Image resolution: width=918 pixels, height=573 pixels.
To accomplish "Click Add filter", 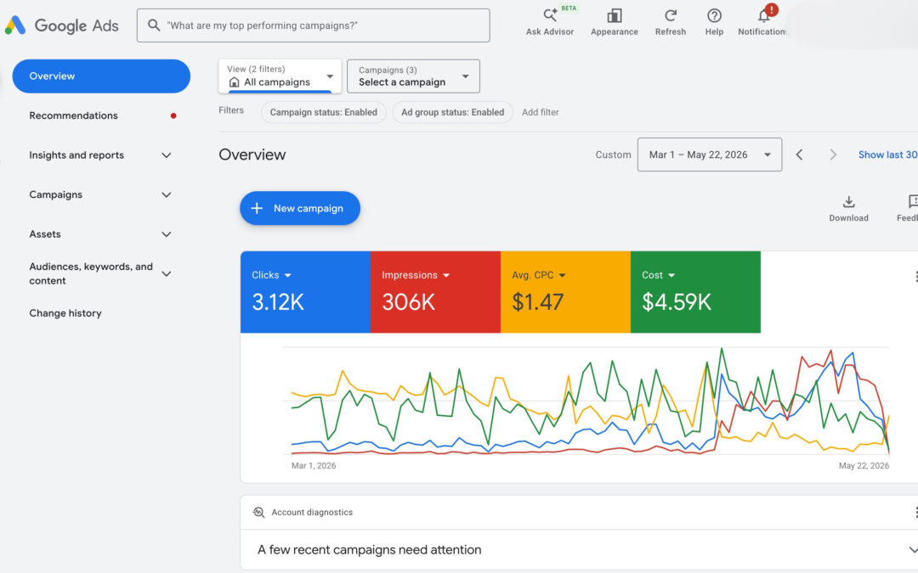I will [x=541, y=112].
